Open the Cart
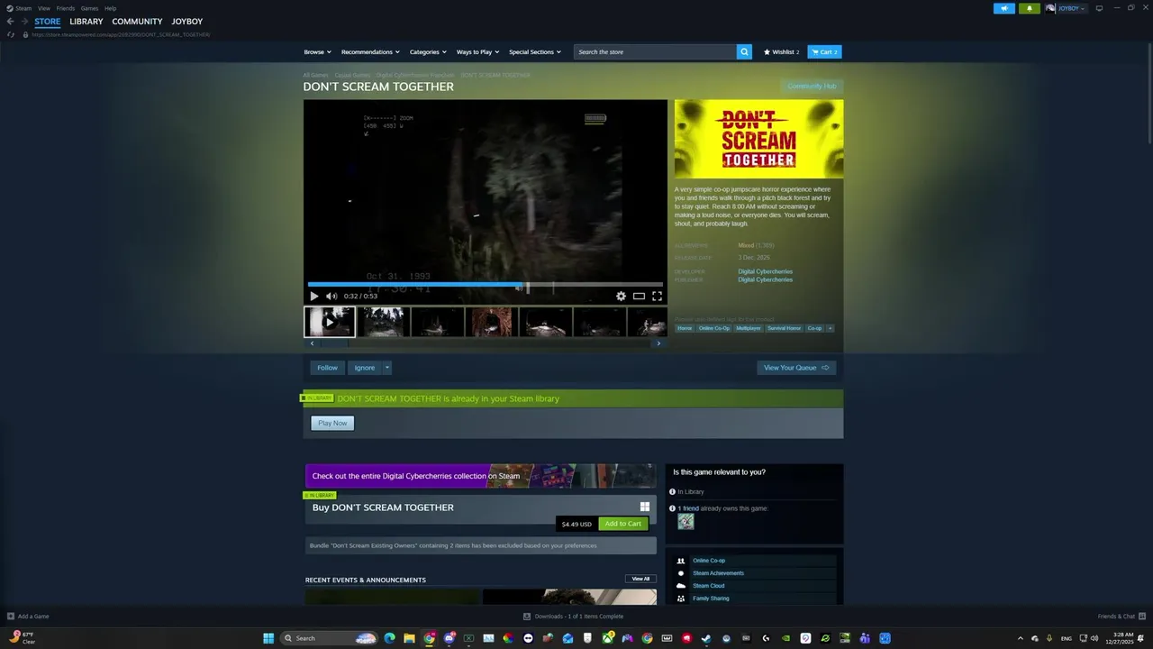This screenshot has height=649, width=1153. click(x=824, y=52)
